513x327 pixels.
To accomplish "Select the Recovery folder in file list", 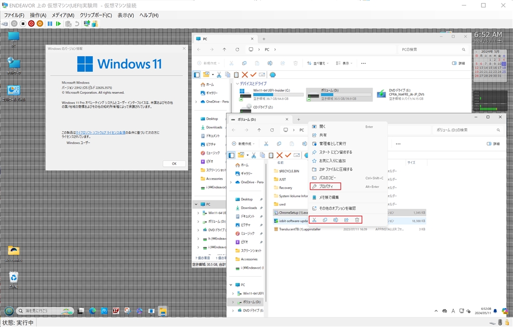I will coord(286,188).
